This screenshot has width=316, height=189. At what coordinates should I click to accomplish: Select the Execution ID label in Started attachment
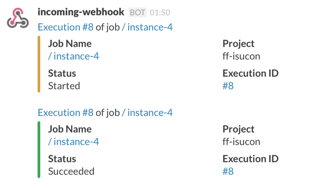coord(250,73)
